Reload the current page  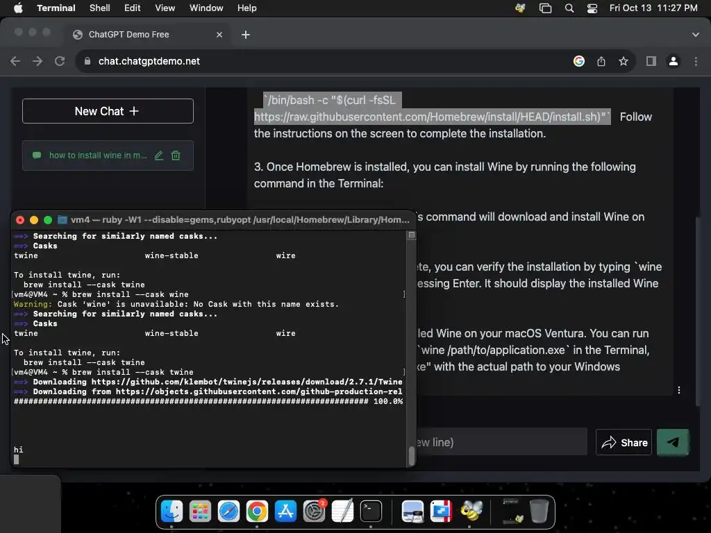pos(60,61)
